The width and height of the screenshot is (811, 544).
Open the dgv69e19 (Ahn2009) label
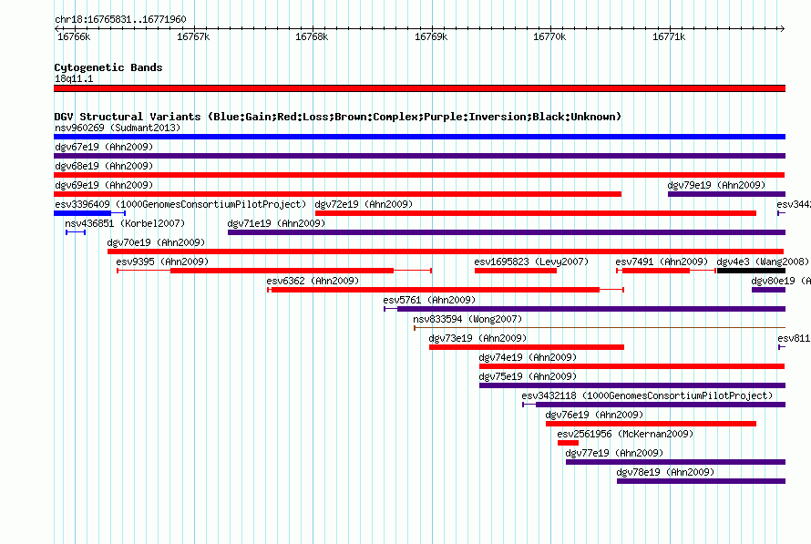click(104, 185)
